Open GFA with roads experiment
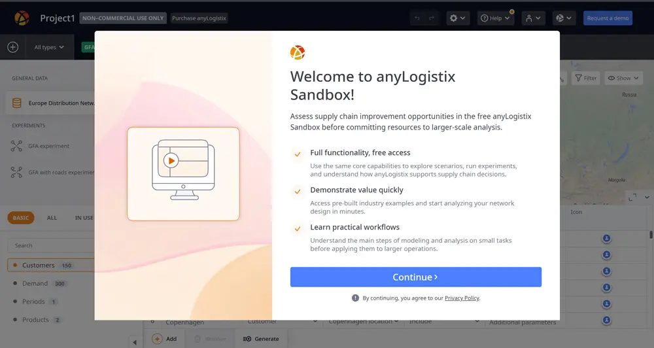 coord(61,172)
